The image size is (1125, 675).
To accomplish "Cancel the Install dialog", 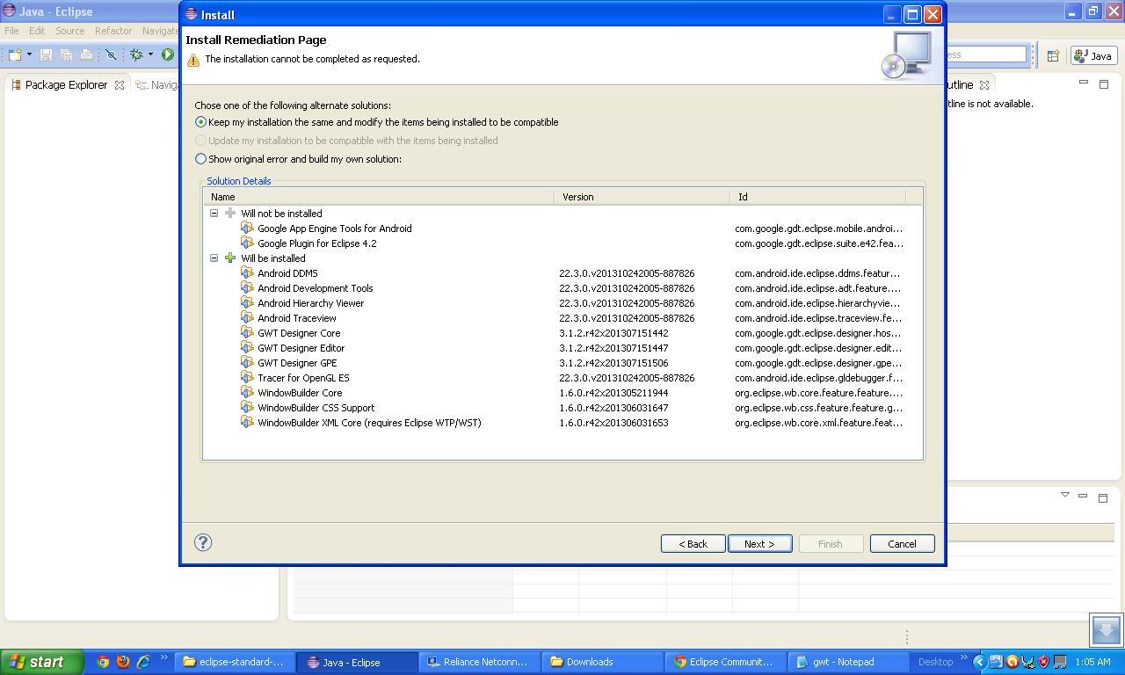I will point(902,544).
